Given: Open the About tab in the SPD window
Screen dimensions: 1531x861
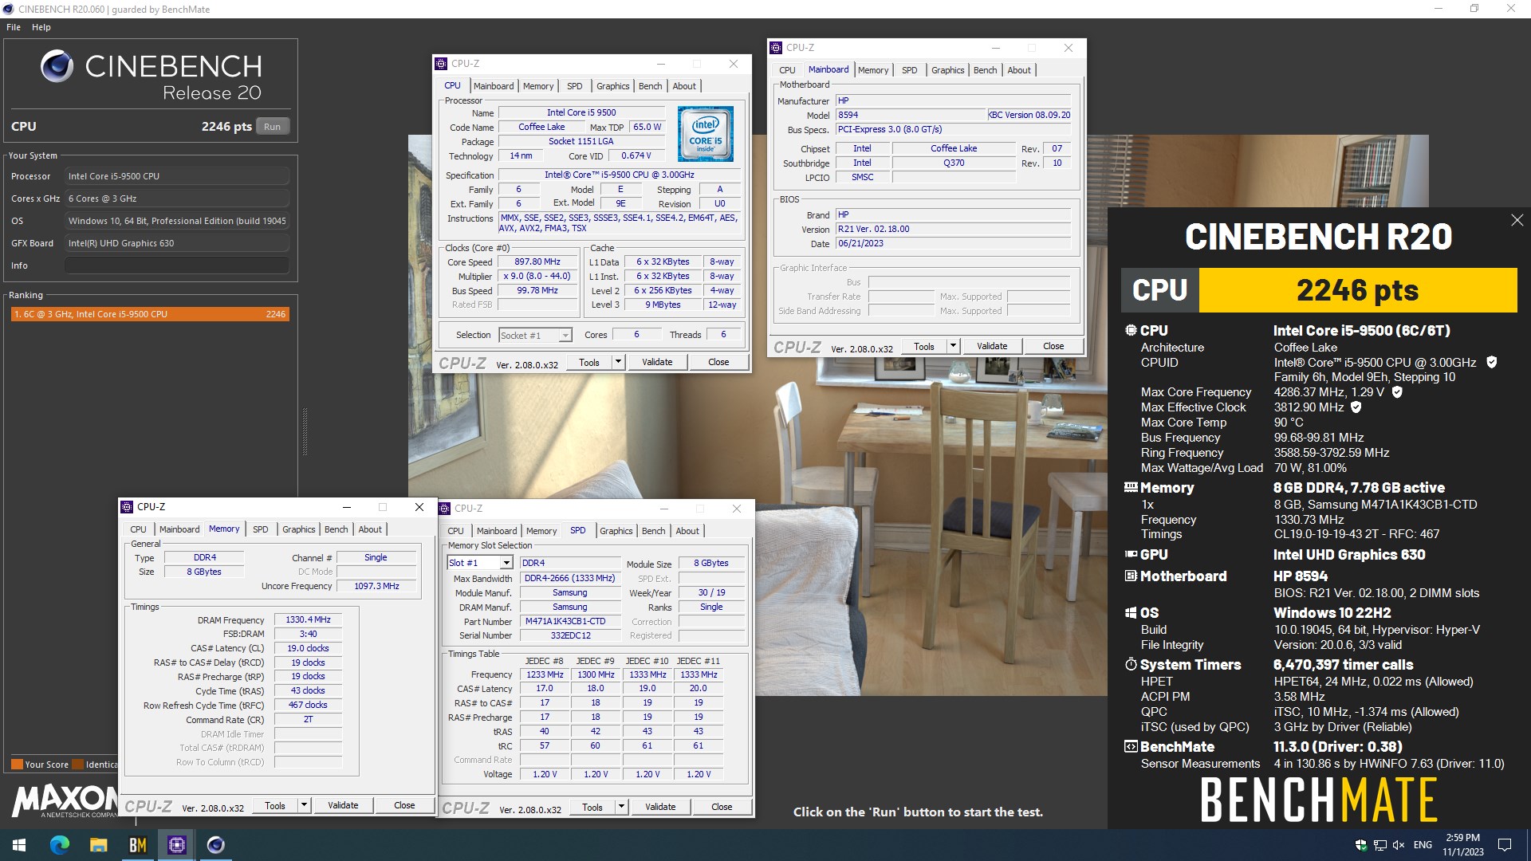Looking at the screenshot, I should pyautogui.click(x=687, y=531).
